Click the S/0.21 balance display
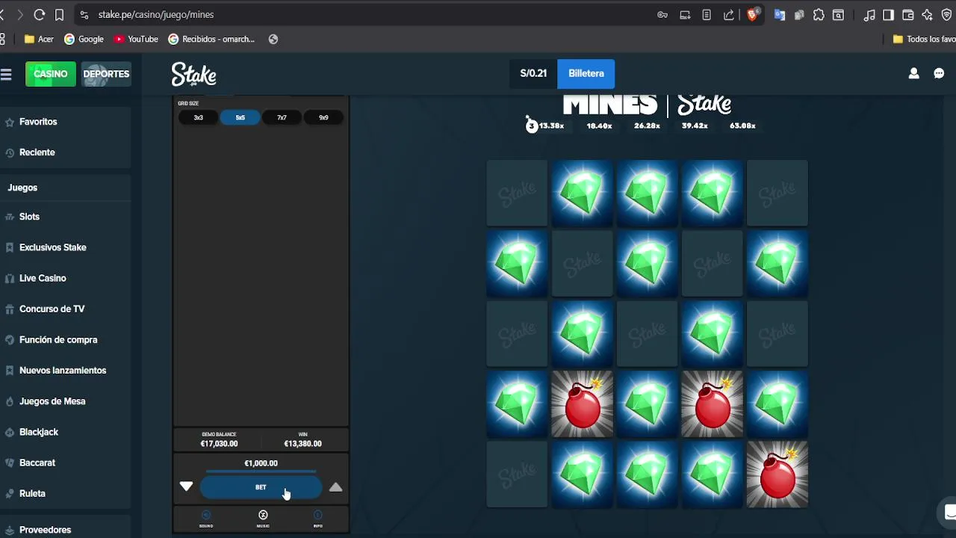Image resolution: width=956 pixels, height=538 pixels. click(x=533, y=73)
